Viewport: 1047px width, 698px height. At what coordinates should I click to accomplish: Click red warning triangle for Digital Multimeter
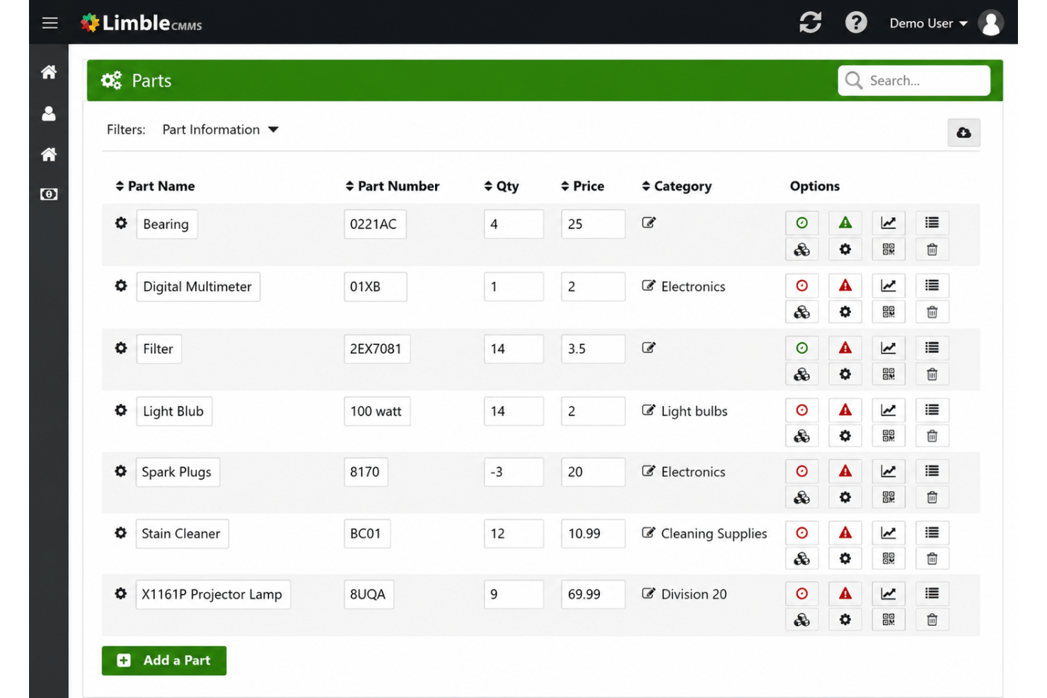tap(845, 286)
